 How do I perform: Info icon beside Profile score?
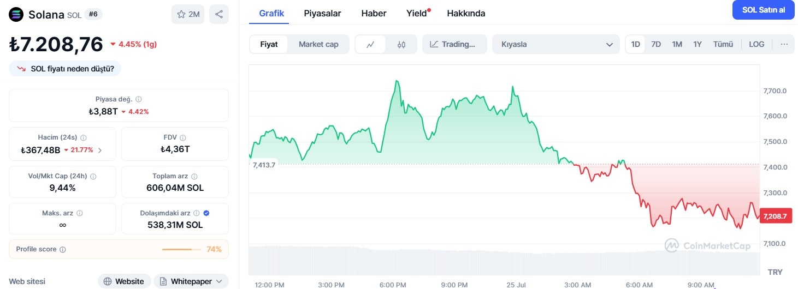pos(63,250)
